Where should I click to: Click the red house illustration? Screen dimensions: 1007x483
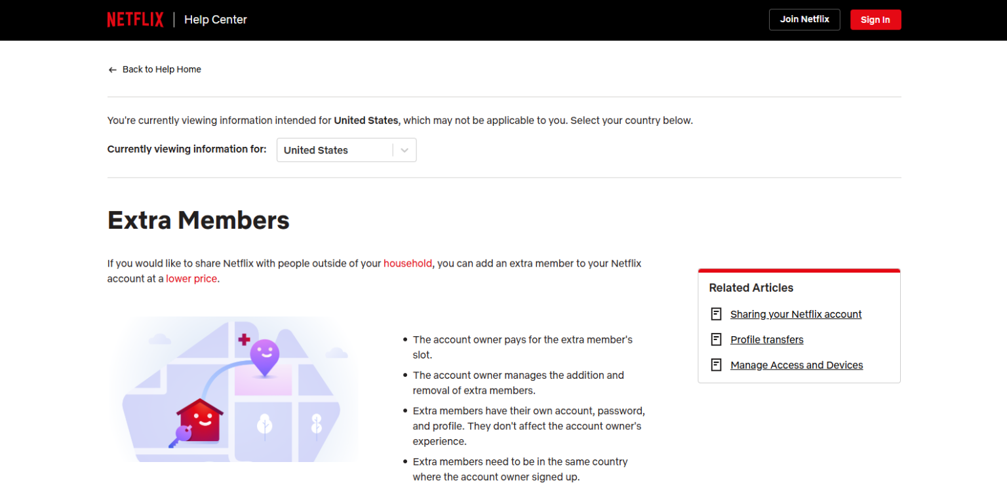[201, 420]
